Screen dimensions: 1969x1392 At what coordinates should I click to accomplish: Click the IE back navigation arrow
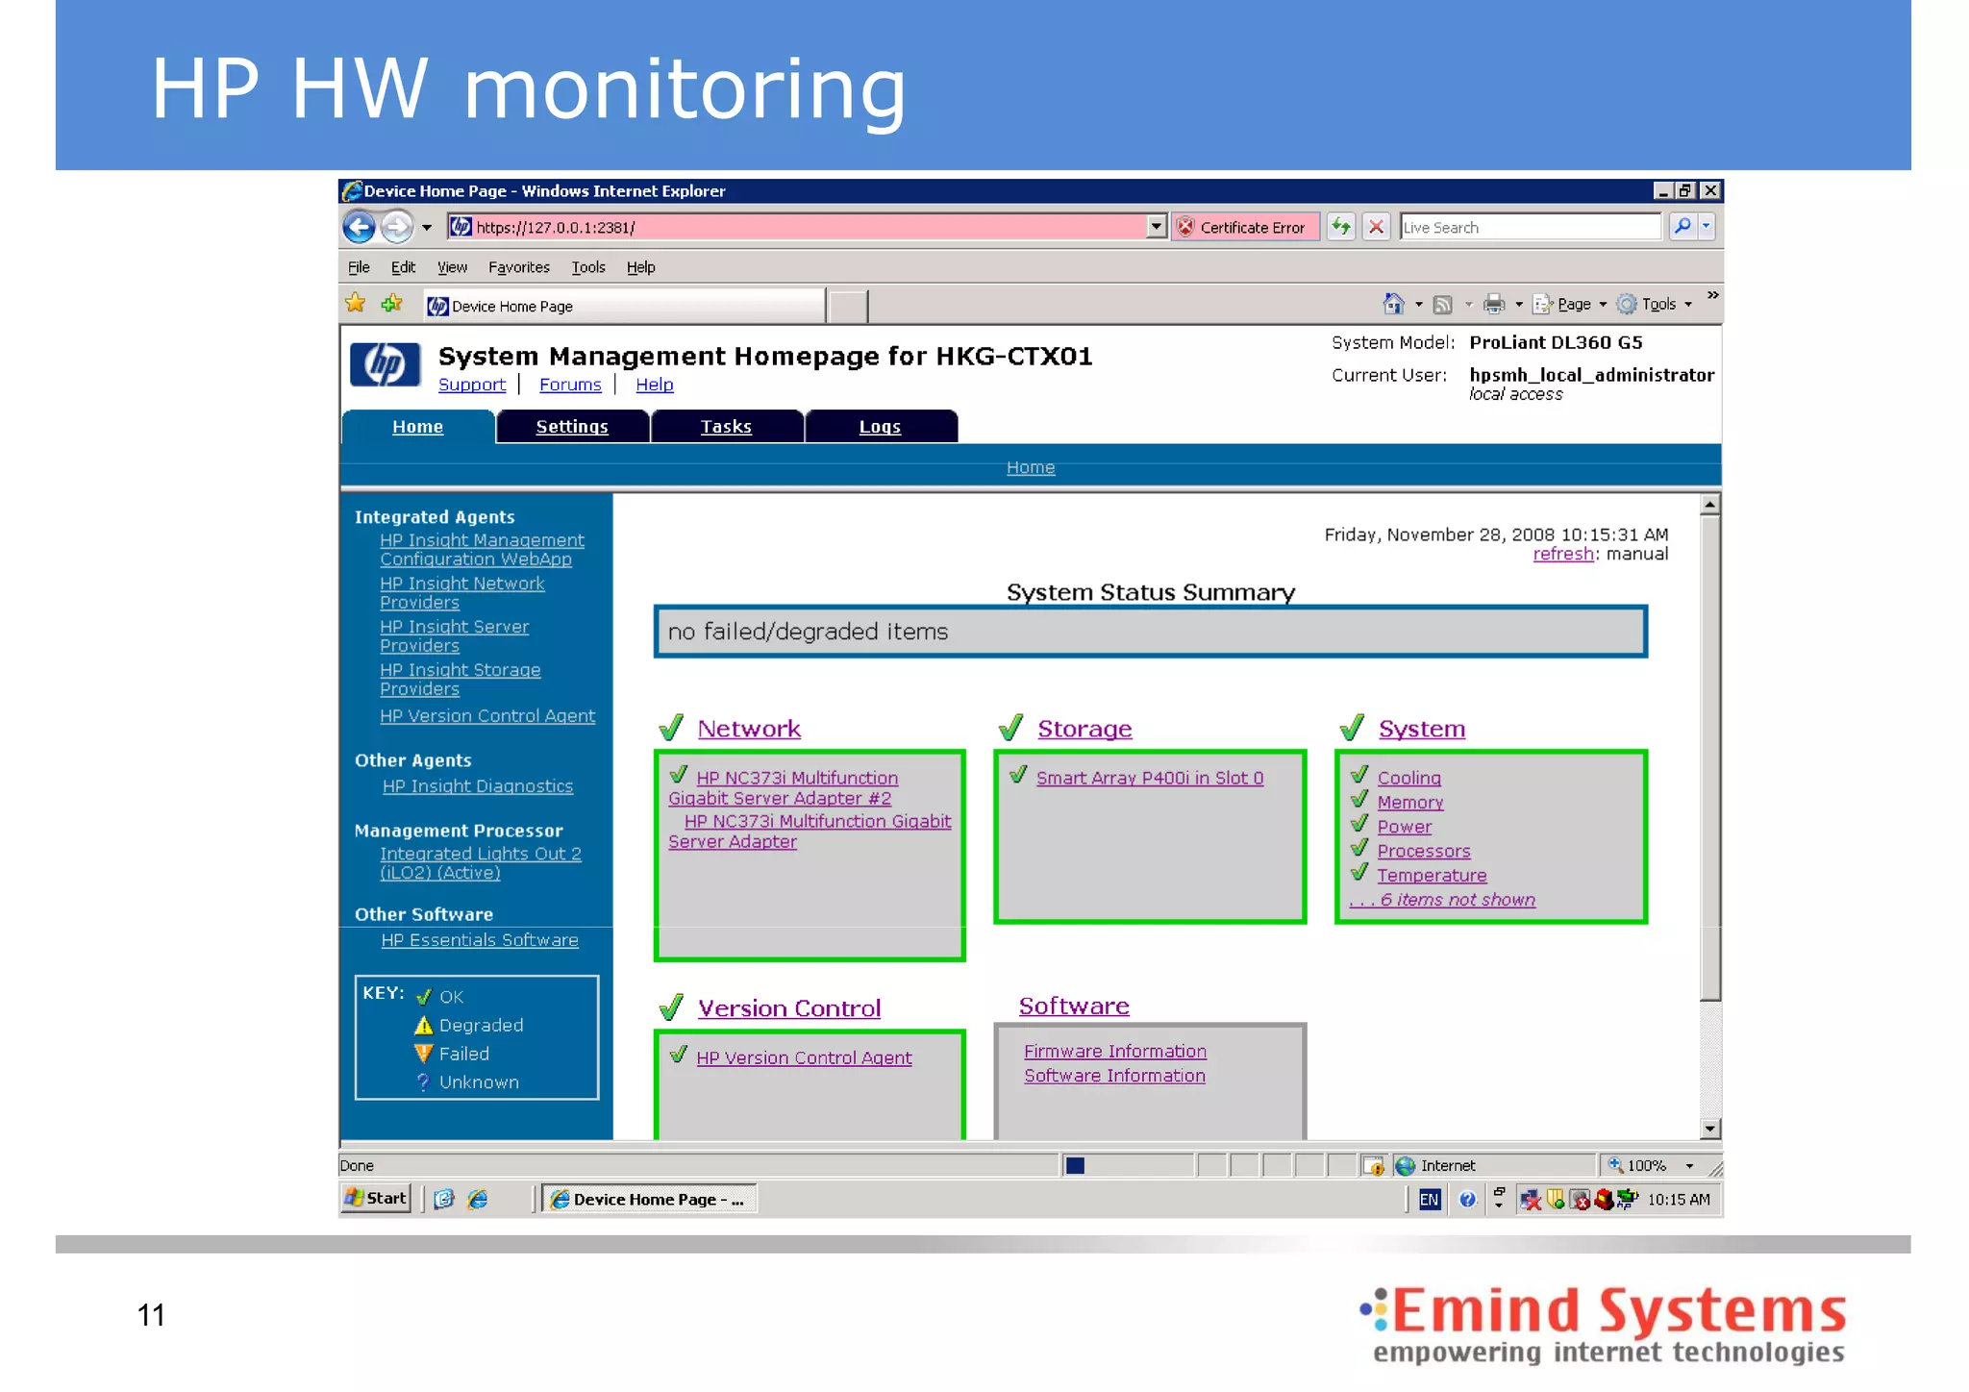360,228
